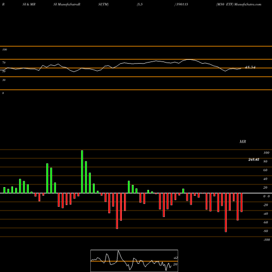Click the 'MR' label above histogram
272x272 pixels.
[x=243, y=141]
